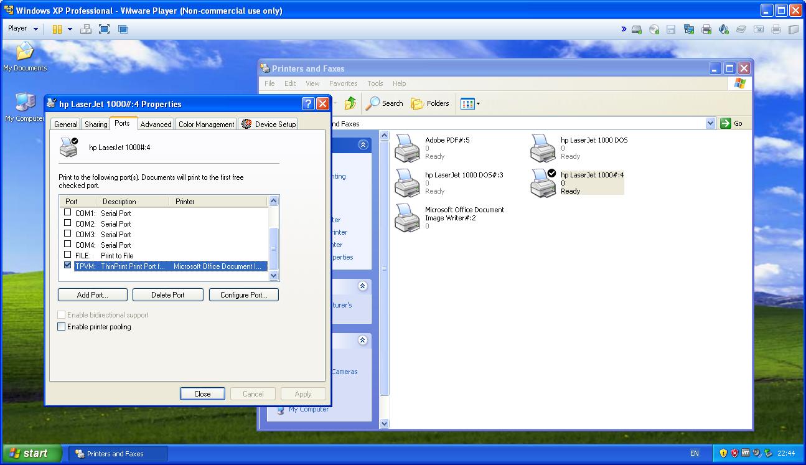Click the Search toolbar icon
This screenshot has width=806, height=465.
[x=385, y=103]
